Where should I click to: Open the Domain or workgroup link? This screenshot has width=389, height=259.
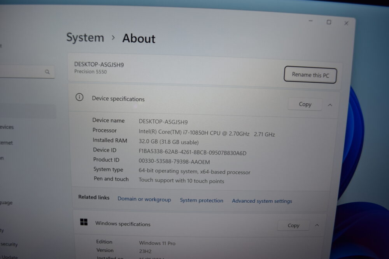click(x=144, y=199)
